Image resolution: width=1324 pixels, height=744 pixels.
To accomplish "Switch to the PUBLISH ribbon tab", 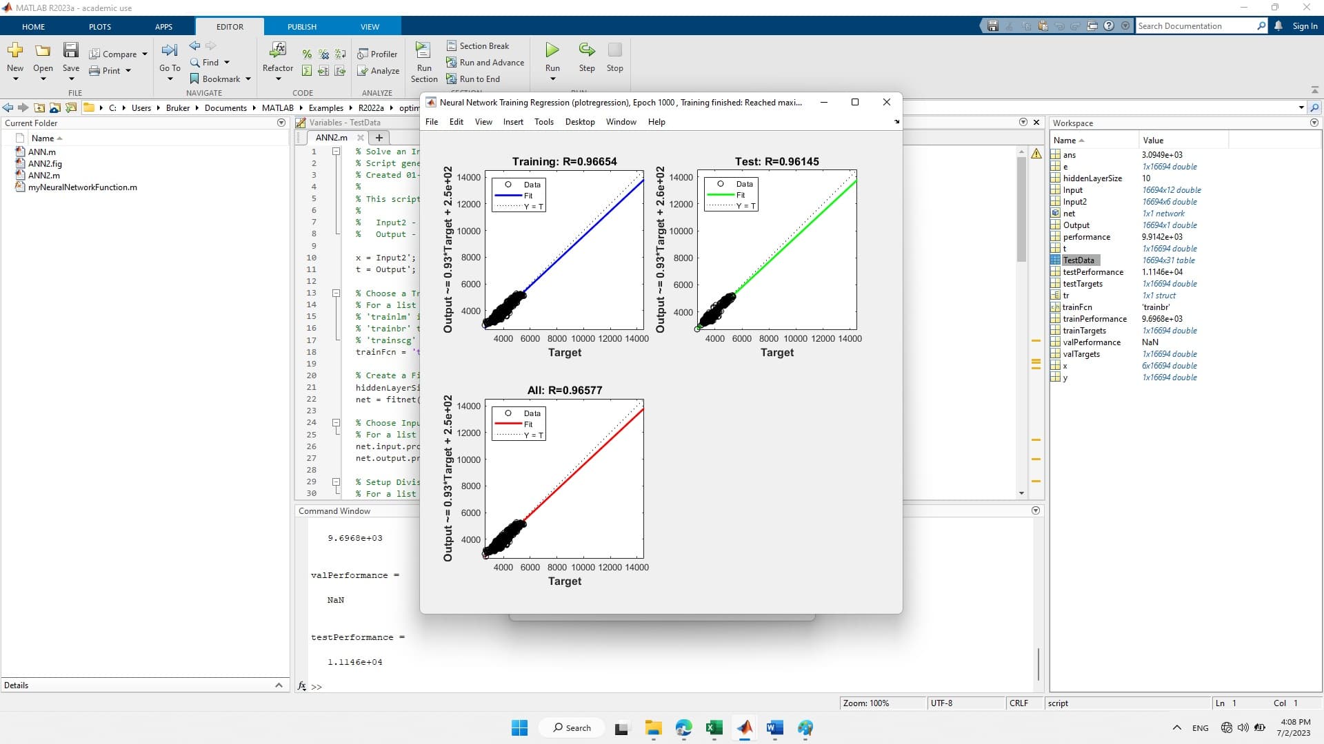I will coord(302,27).
